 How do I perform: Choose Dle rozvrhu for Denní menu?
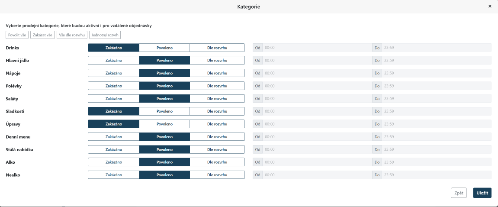pos(217,137)
